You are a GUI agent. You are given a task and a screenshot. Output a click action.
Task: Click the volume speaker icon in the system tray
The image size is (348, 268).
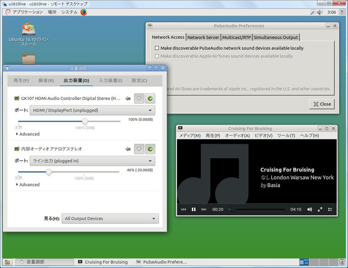pos(320,12)
